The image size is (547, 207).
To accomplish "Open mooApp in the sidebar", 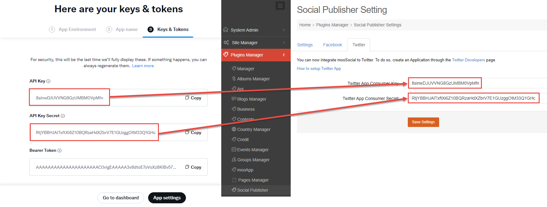I will 245,170.
